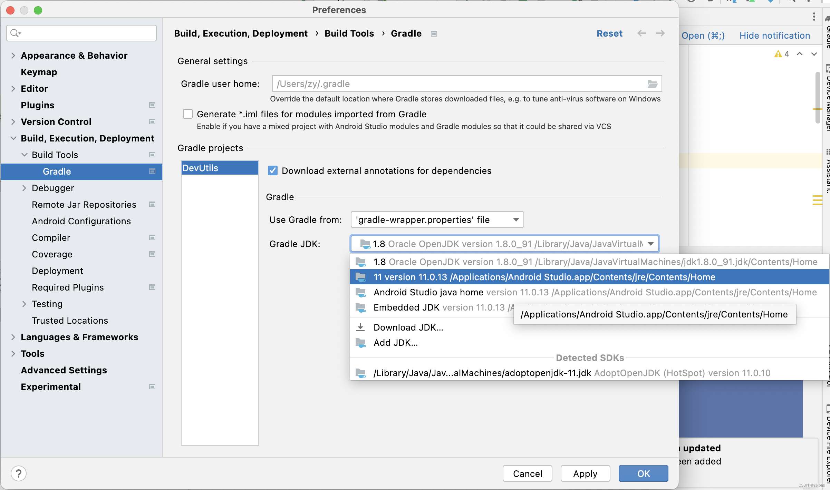Choose Android Studio java home option
Viewport: 830px width, 490px height.
tap(589, 292)
